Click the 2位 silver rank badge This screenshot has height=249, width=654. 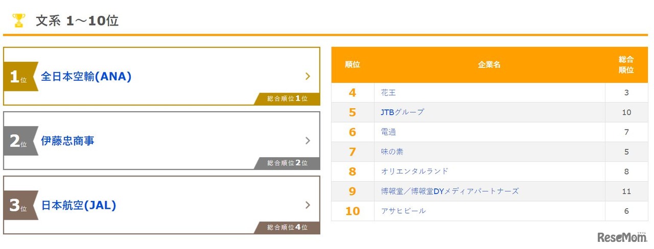tap(19, 141)
